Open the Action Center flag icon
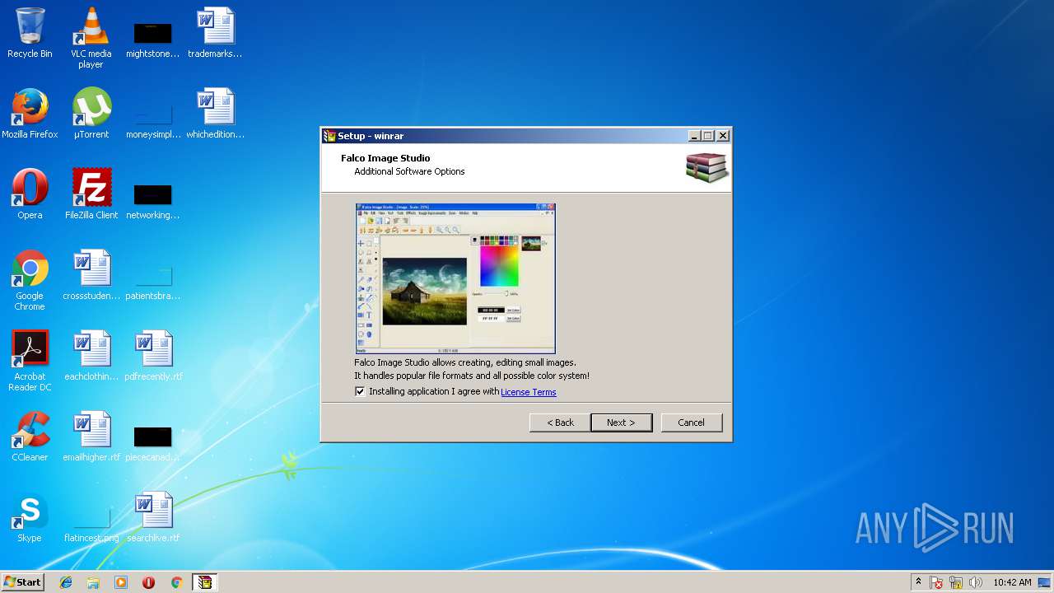 (936, 582)
